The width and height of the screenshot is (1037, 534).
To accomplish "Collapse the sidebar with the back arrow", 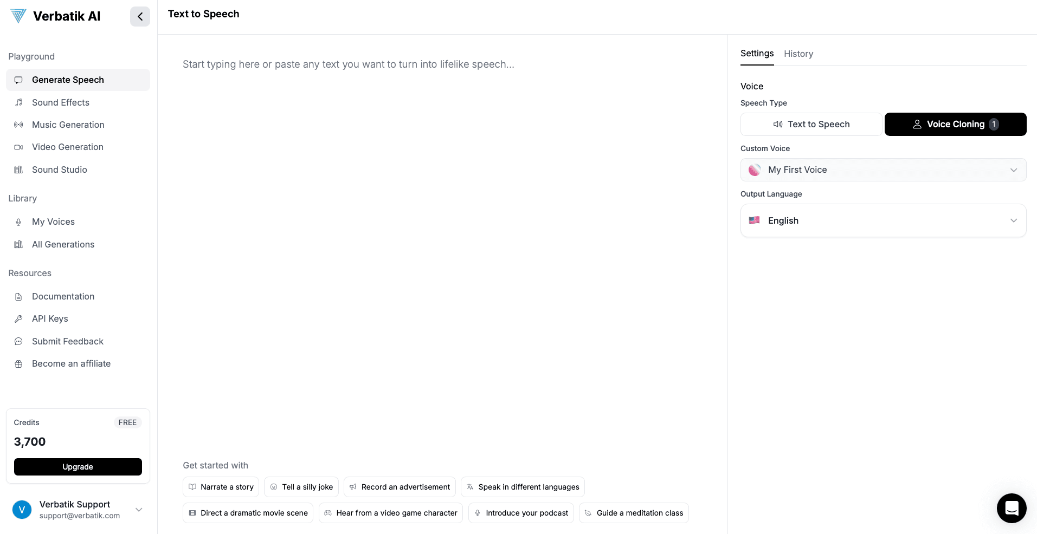I will pyautogui.click(x=140, y=16).
